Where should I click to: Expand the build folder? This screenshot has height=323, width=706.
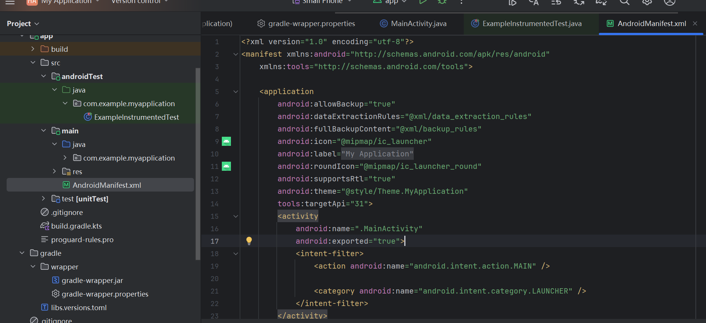point(33,49)
